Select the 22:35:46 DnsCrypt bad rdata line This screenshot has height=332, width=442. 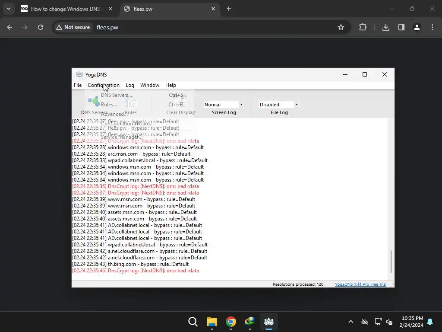coord(135,271)
